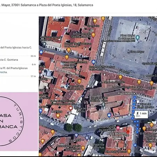The height and width of the screenshot is (157, 157).
Task: Click the La Platea restaurant marker
Action: click(x=58, y=116)
